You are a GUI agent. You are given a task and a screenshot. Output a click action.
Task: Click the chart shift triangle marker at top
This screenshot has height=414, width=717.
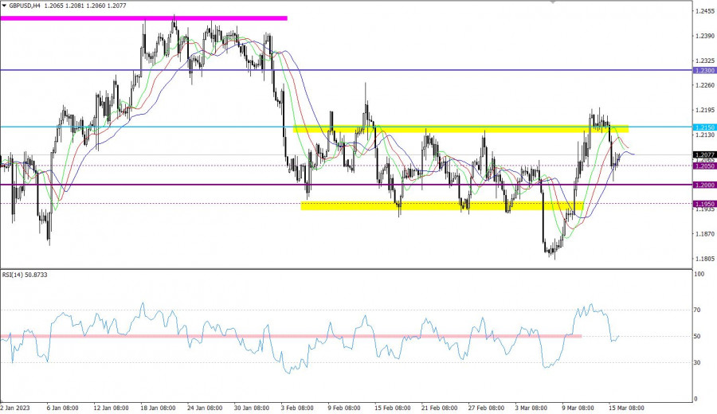(550, 3)
